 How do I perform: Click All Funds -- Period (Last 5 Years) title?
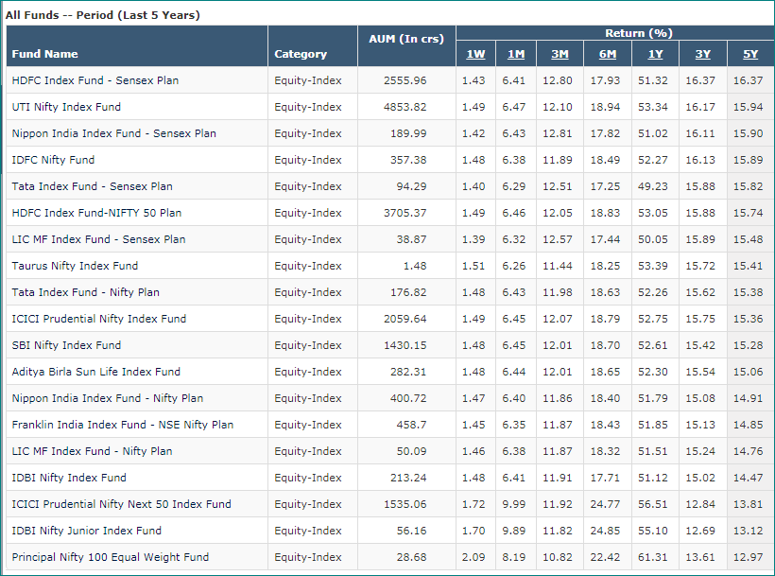[103, 15]
